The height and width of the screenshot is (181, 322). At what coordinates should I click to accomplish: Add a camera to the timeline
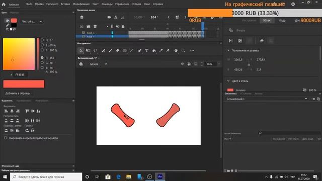click(109, 17)
